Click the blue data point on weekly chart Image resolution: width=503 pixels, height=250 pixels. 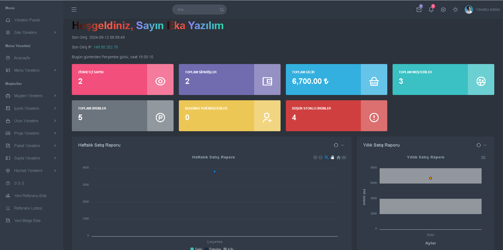(215, 171)
